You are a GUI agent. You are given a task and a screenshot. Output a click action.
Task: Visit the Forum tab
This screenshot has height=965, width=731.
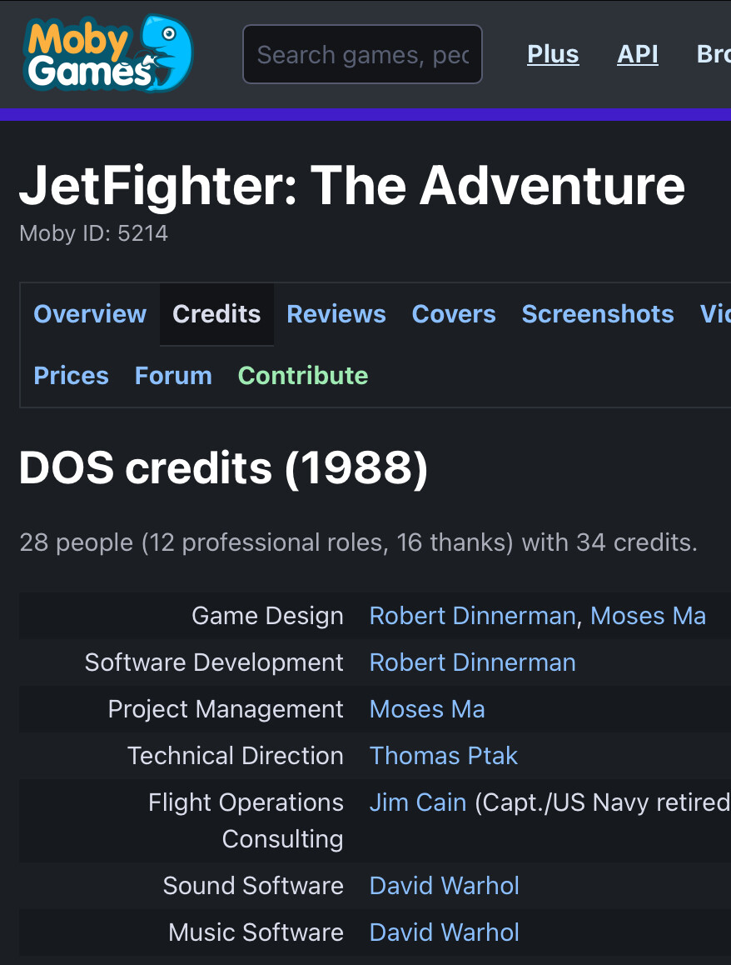click(173, 375)
